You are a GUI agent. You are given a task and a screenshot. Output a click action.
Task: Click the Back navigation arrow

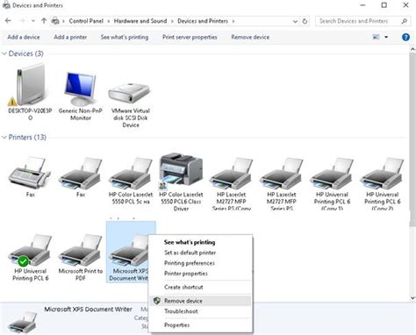[8, 21]
